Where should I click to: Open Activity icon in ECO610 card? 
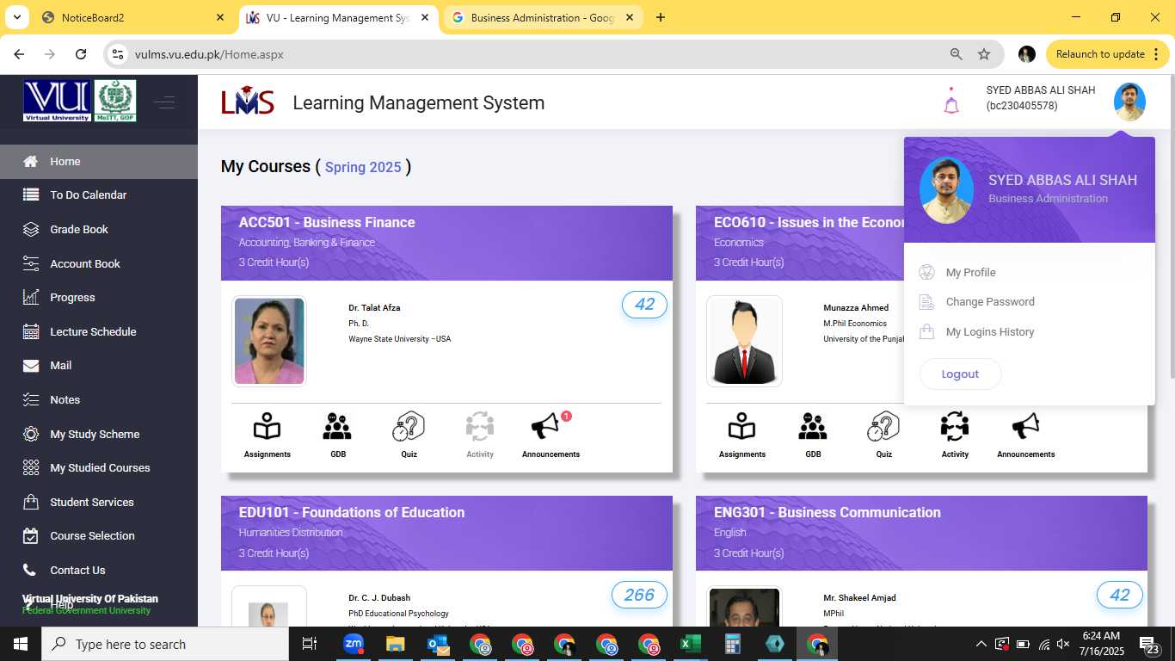click(x=955, y=435)
